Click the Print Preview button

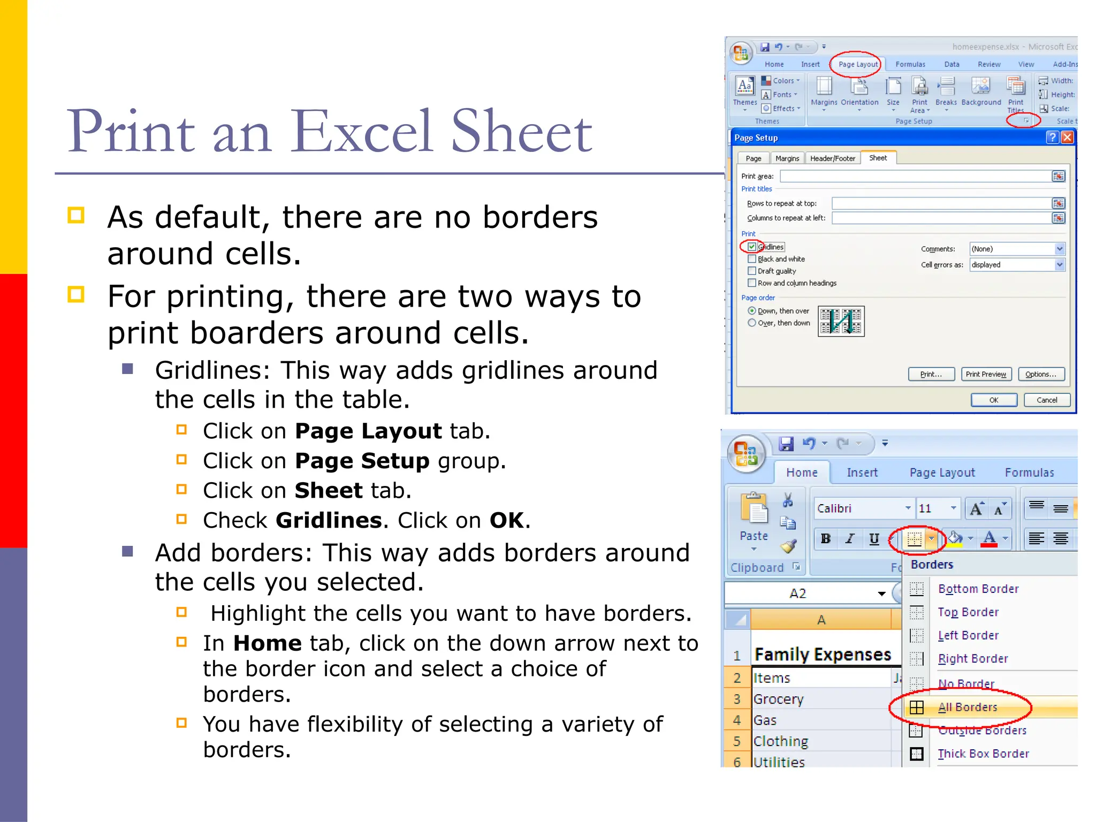click(986, 374)
